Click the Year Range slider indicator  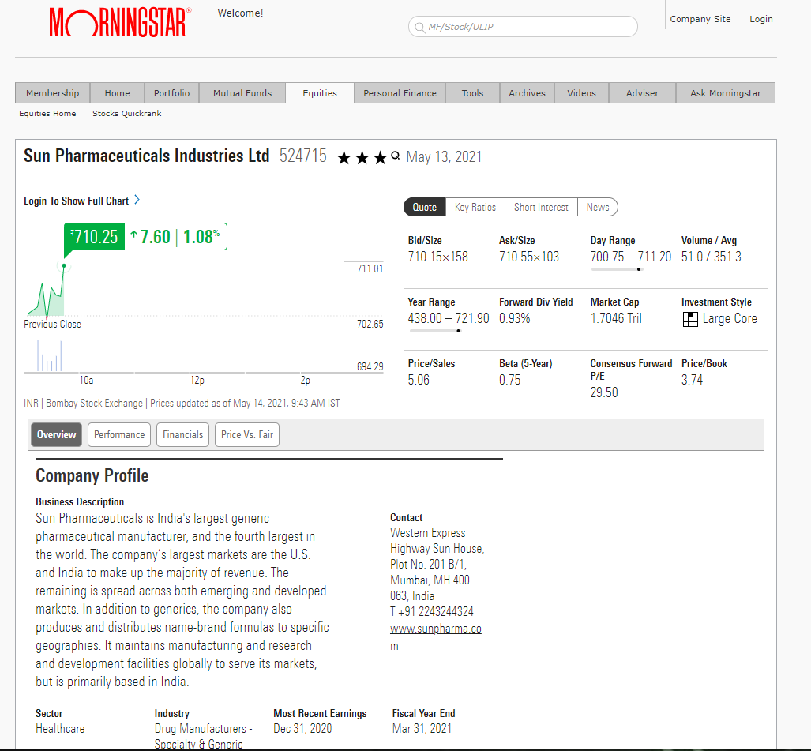point(458,331)
